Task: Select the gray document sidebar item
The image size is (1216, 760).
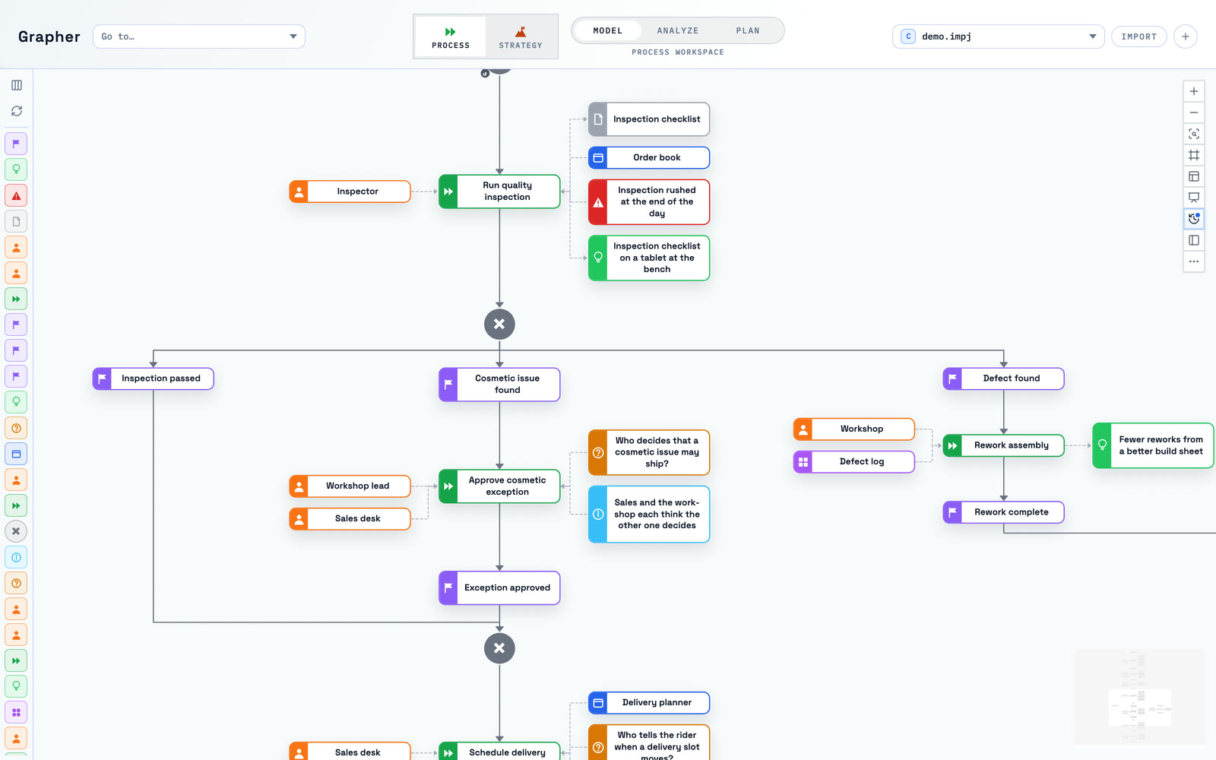Action: click(16, 222)
